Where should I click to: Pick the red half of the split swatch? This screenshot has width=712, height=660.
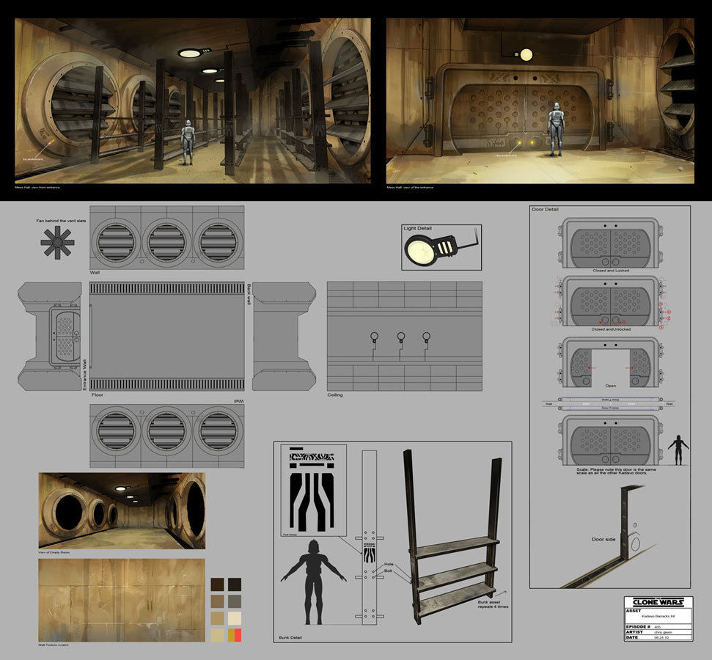[238, 635]
